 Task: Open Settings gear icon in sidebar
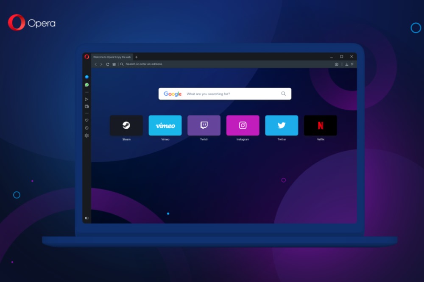(x=87, y=135)
